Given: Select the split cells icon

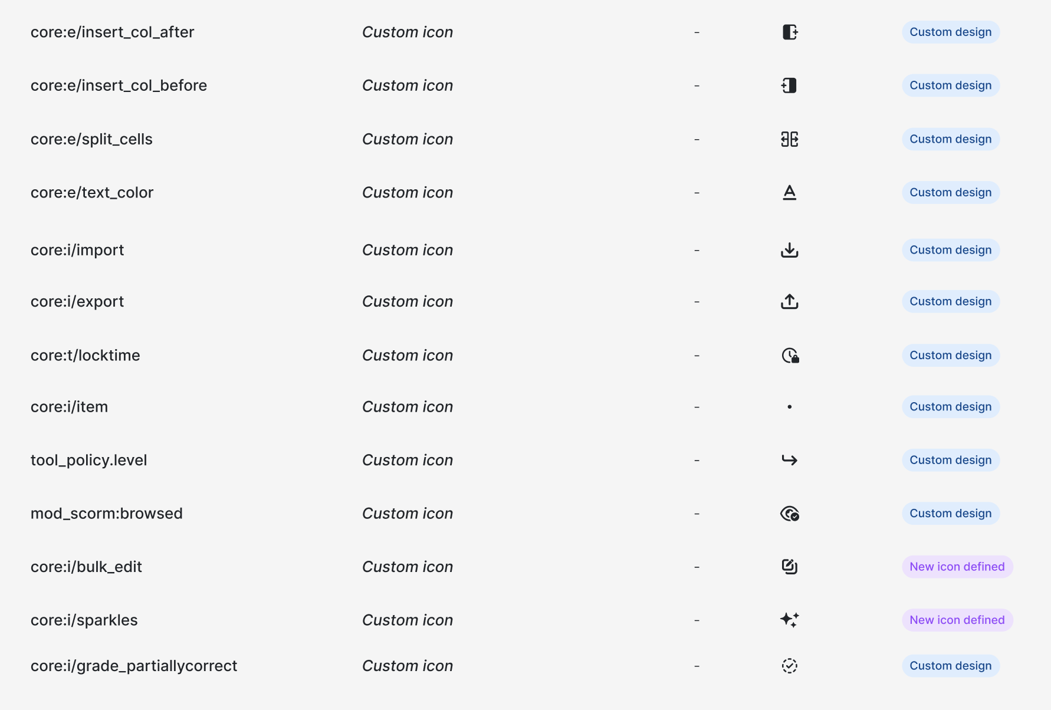Looking at the screenshot, I should click(x=789, y=139).
